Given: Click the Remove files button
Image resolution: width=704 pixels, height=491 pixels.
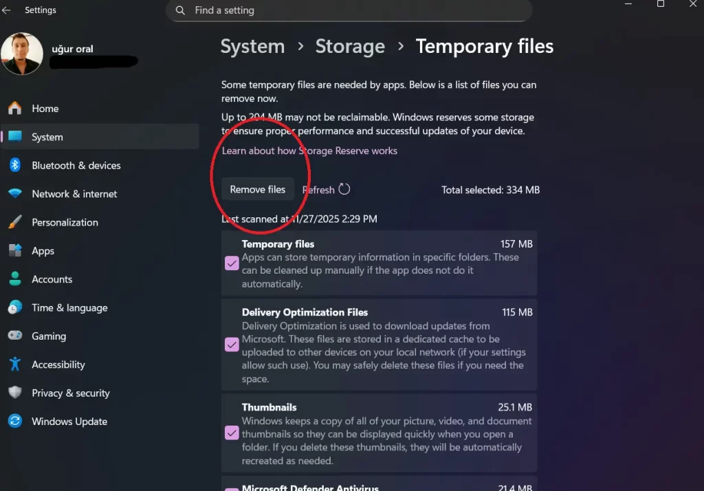Looking at the screenshot, I should (257, 189).
